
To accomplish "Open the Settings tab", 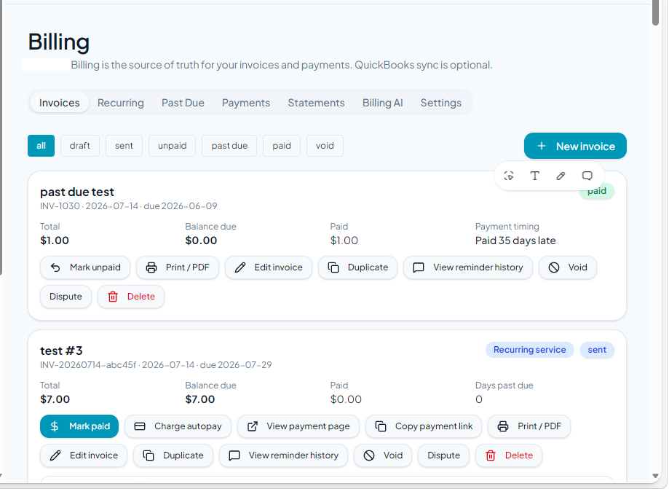I will (x=440, y=103).
